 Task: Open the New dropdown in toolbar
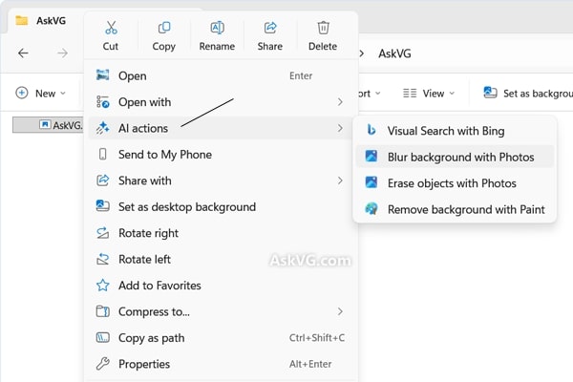point(40,94)
